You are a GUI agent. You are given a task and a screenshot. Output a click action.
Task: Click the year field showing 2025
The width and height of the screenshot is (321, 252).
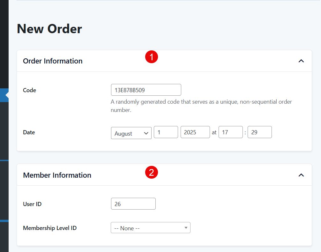pos(195,132)
